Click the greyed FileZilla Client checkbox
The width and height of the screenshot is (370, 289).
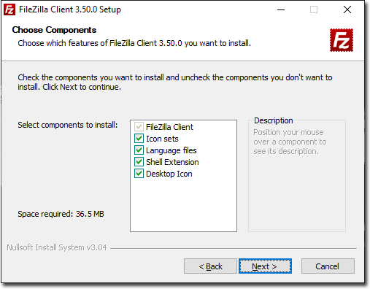click(139, 127)
